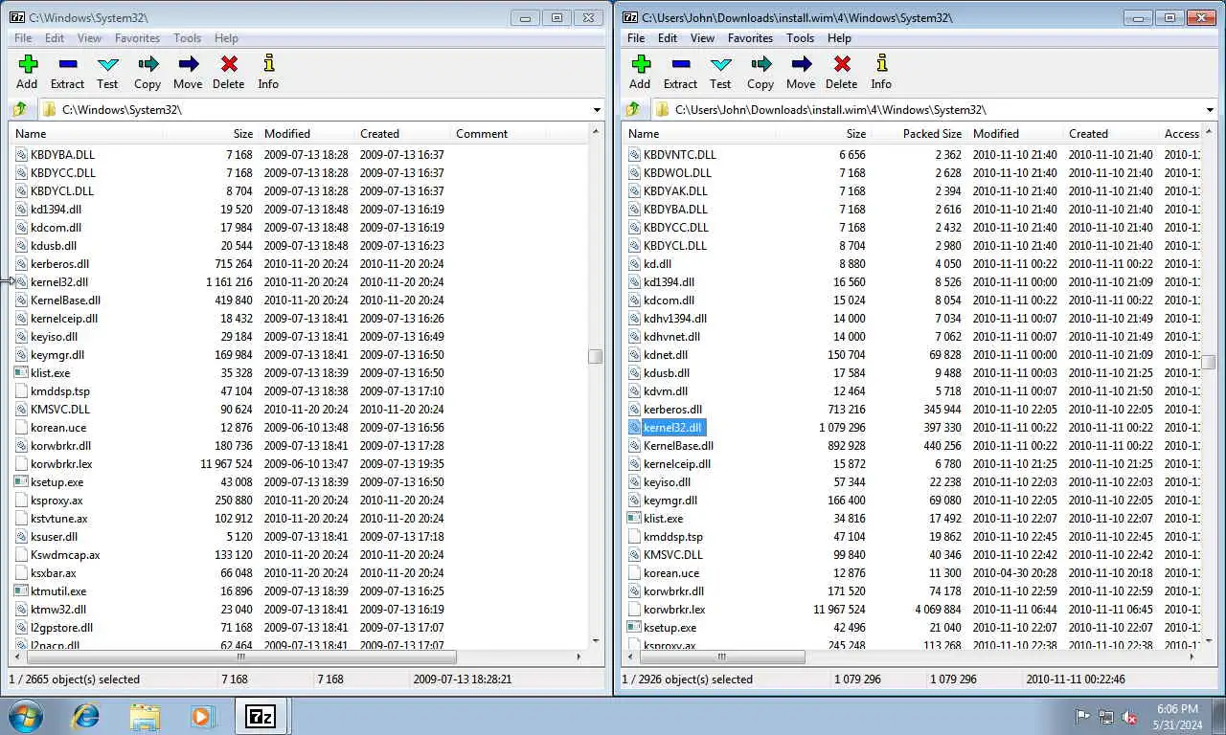The height and width of the screenshot is (735, 1226).
Task: Open Internet Explorer from taskbar
Action: pos(86,716)
